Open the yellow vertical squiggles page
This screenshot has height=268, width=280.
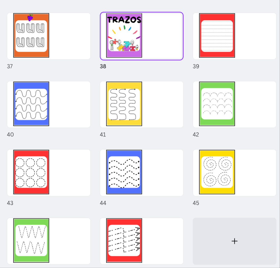124,104
